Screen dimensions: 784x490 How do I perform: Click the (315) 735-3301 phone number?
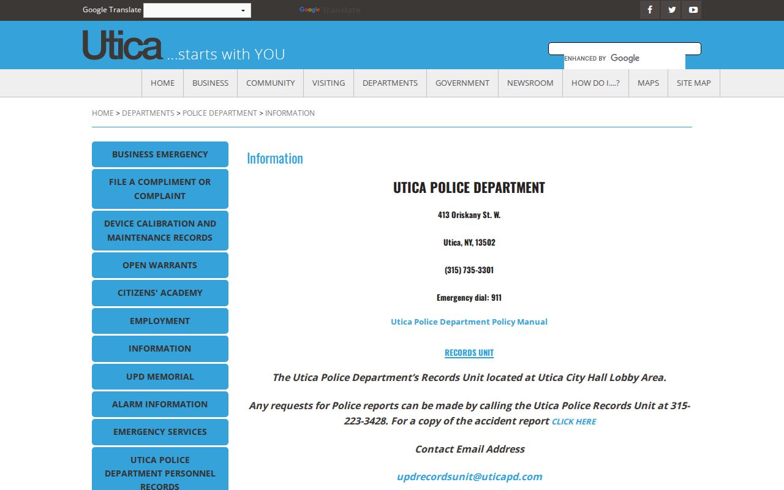(469, 270)
